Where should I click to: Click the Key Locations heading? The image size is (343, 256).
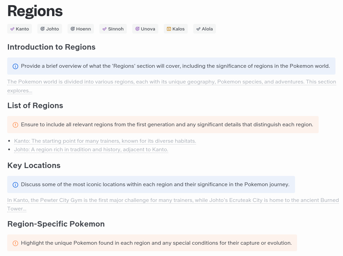pyautogui.click(x=34, y=165)
